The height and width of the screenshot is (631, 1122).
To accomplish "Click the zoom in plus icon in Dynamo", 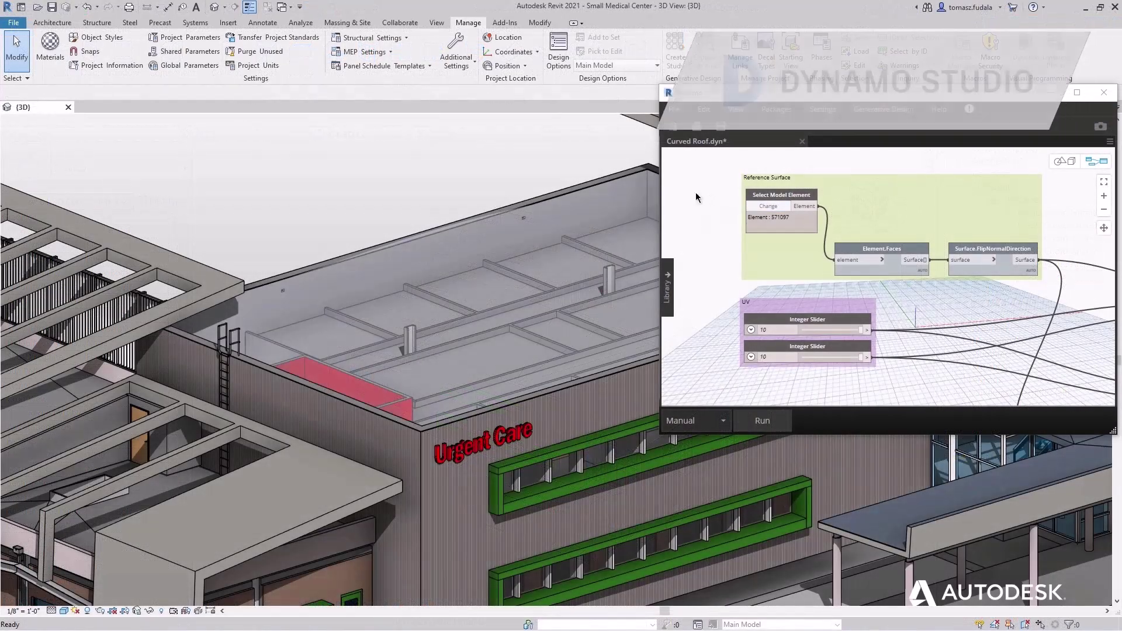I will click(x=1104, y=196).
